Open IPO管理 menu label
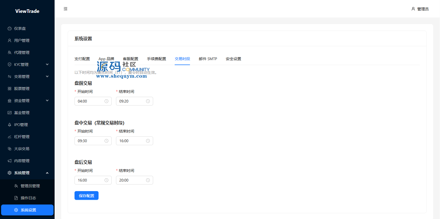This screenshot has height=219, width=440. (x=21, y=125)
